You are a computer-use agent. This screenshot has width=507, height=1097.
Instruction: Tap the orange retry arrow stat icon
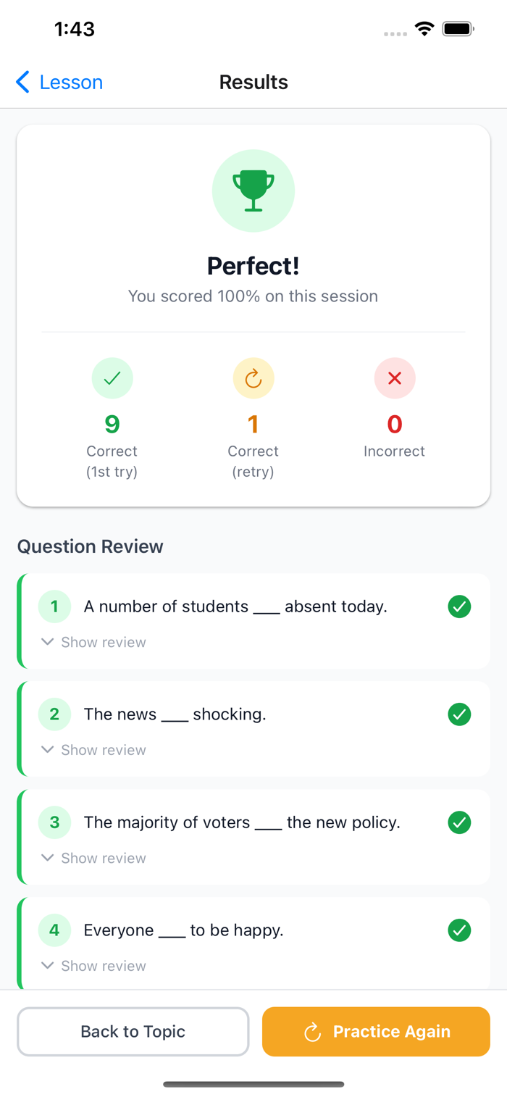253,378
